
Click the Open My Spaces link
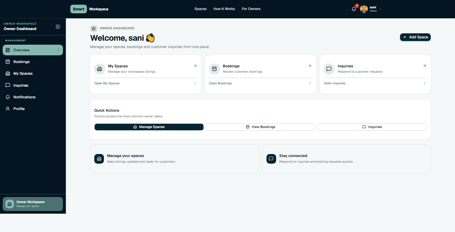pyautogui.click(x=107, y=83)
